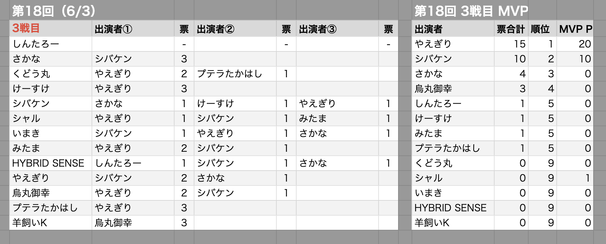Select the 順位 column header
606x244 pixels.
point(542,29)
